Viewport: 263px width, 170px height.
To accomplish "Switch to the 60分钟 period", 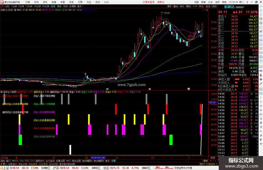I will click(x=46, y=6).
